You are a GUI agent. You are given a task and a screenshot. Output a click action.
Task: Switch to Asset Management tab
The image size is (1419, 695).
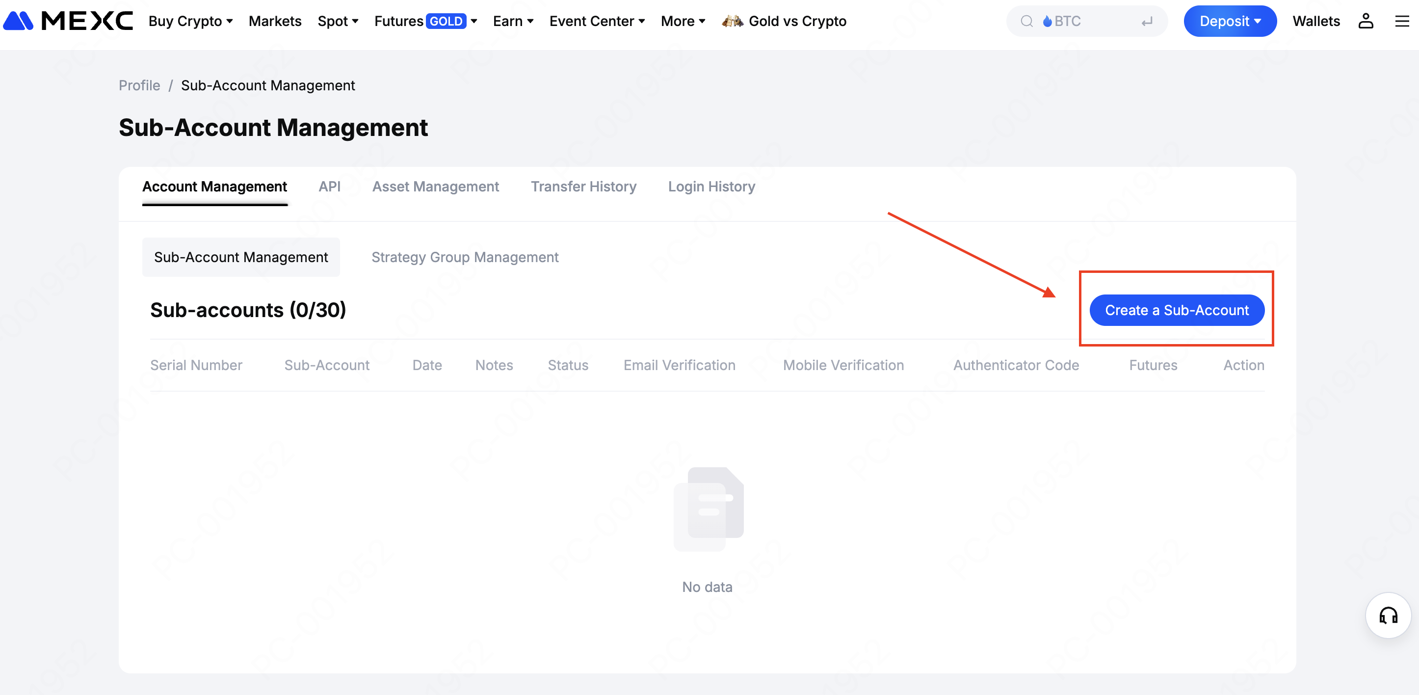point(435,187)
